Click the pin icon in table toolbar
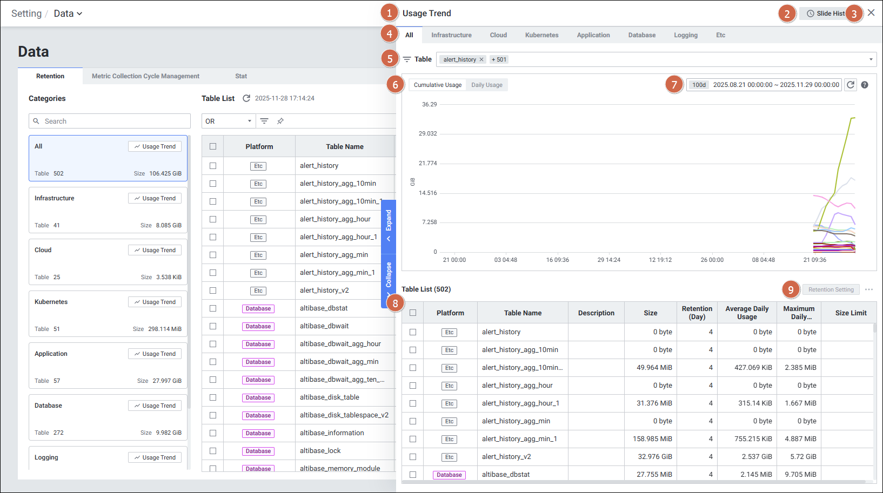The height and width of the screenshot is (493, 883). pyautogui.click(x=280, y=121)
